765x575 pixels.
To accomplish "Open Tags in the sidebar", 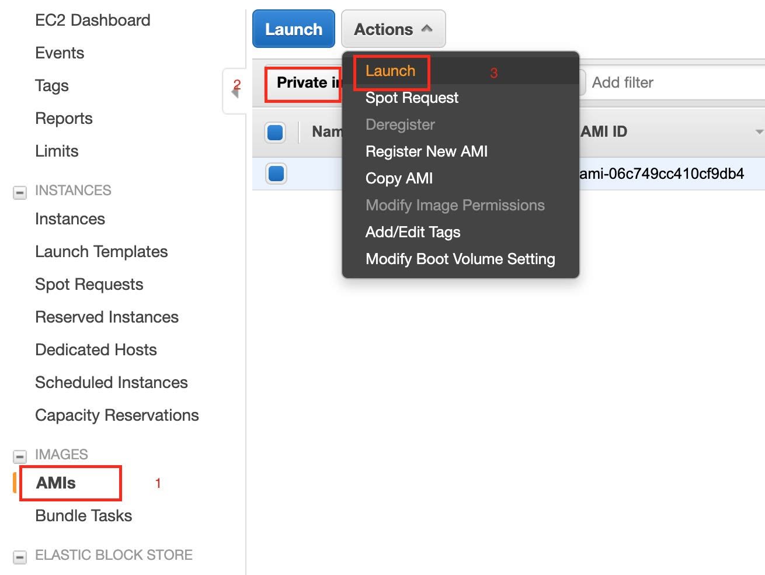I will [52, 86].
